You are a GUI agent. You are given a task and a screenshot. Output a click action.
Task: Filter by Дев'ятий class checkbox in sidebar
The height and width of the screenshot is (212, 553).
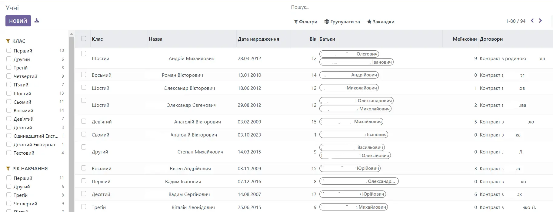9,119
